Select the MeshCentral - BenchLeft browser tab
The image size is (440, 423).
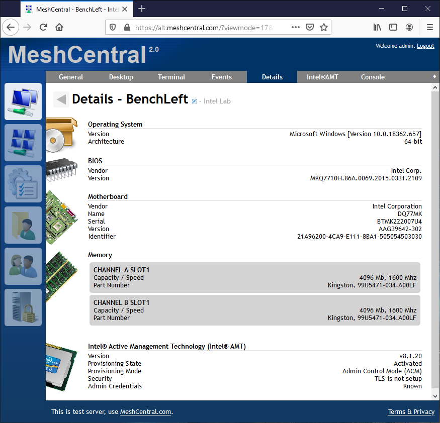pos(76,9)
